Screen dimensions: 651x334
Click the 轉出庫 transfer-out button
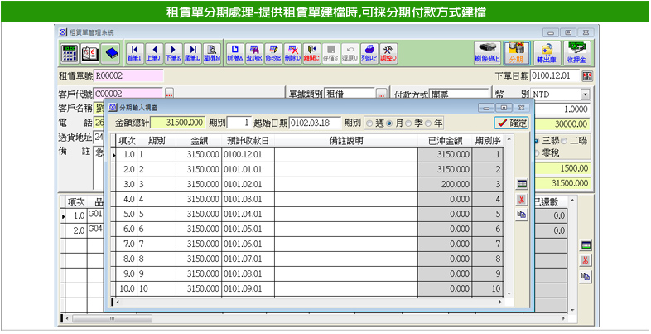[547, 52]
